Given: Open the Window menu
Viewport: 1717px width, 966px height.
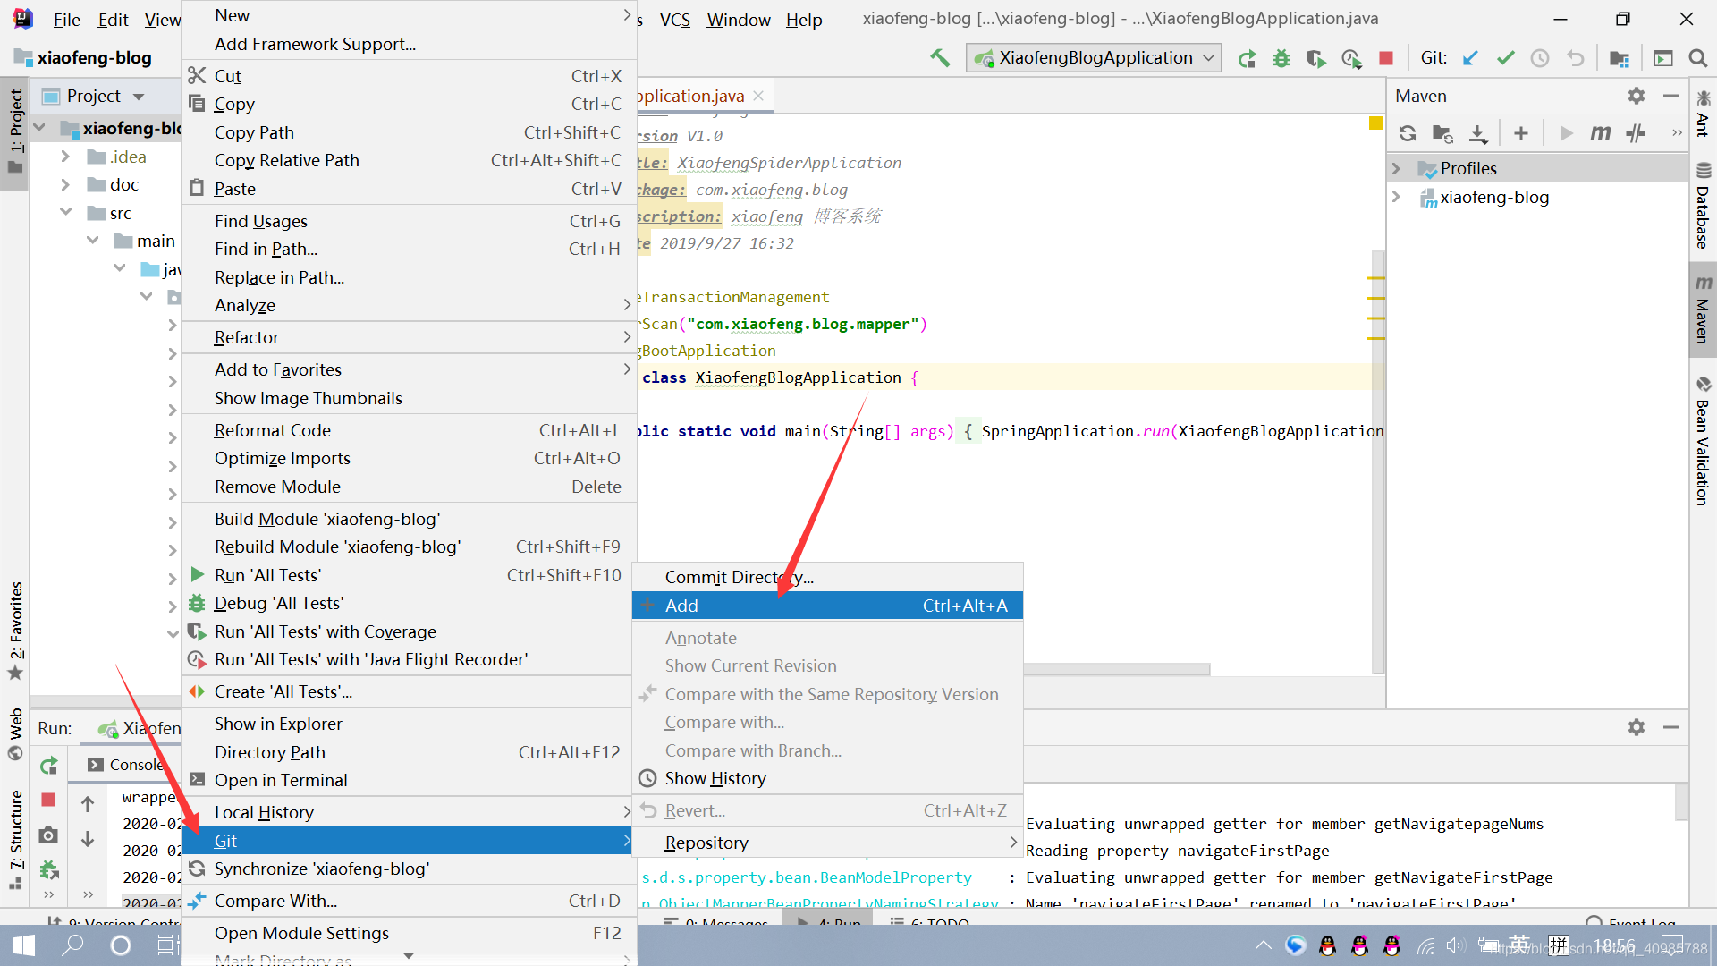Looking at the screenshot, I should coord(738,20).
